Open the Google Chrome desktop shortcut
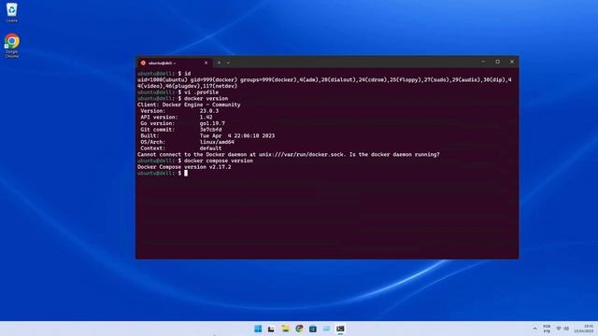The height and width of the screenshot is (336, 598). click(12, 46)
